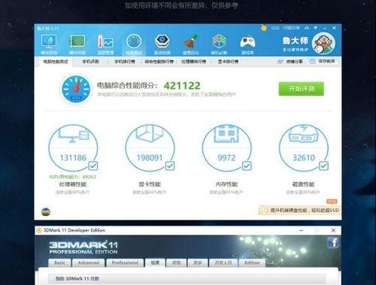Open the 温度管理 thermometer icon
The width and height of the screenshot is (376, 285).
pos(105,44)
